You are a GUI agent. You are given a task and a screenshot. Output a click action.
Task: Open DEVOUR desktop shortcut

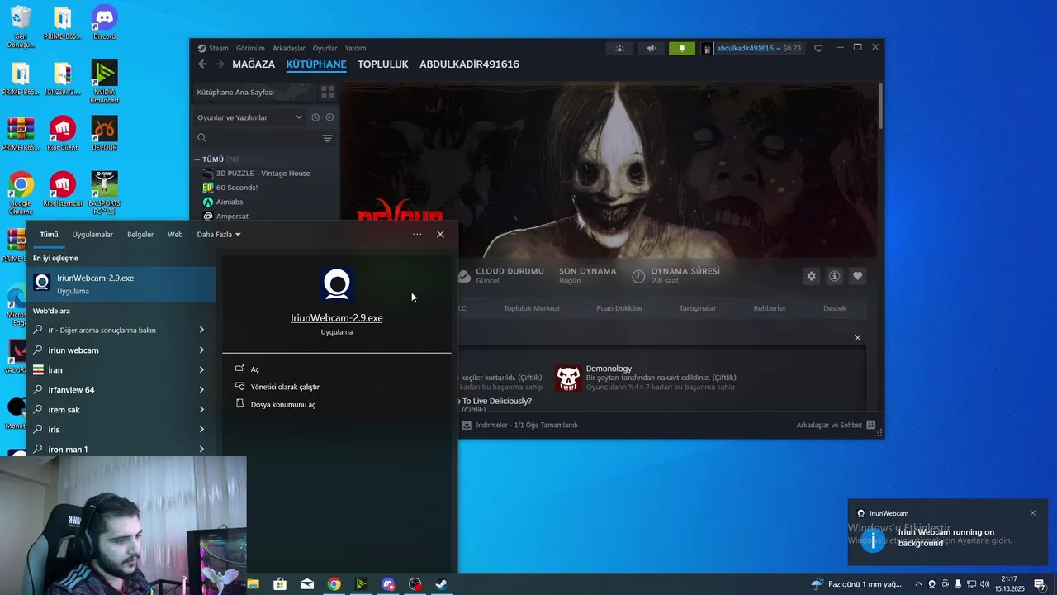click(104, 134)
